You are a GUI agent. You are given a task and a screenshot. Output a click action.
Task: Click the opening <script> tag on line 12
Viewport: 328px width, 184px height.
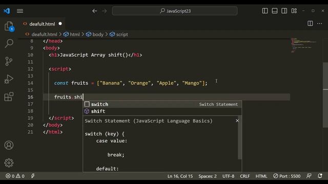[60, 69]
